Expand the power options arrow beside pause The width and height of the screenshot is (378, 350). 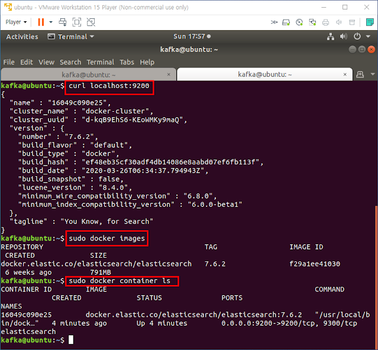[x=51, y=22]
